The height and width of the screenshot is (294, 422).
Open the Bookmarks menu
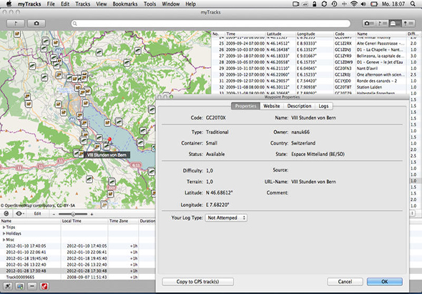coord(125,4)
